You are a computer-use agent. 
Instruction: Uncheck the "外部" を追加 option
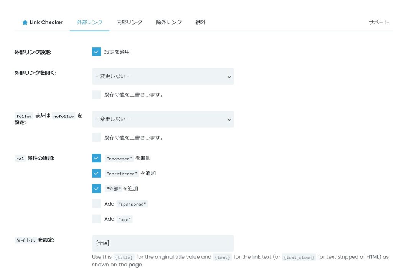point(96,189)
